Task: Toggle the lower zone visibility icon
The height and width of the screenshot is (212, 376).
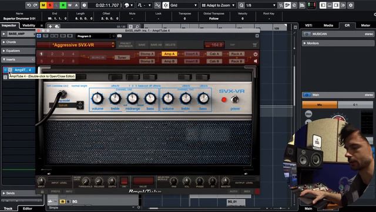Action: point(330,5)
